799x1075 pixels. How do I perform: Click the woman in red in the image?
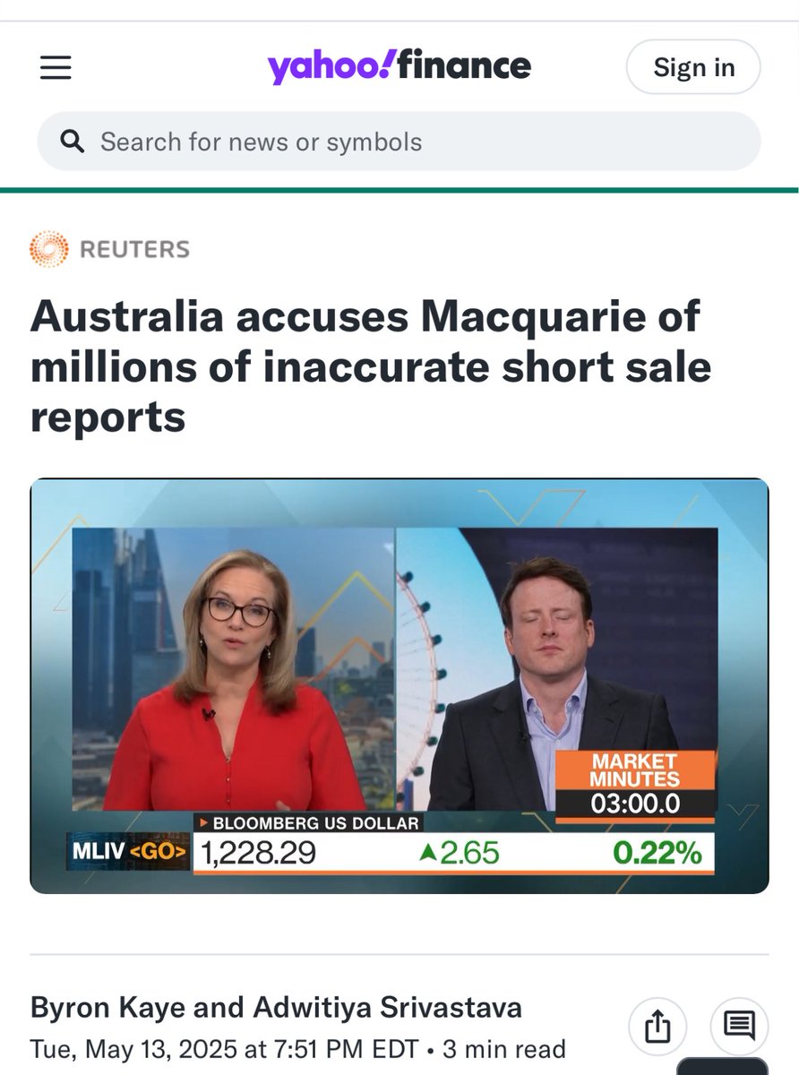[233, 685]
